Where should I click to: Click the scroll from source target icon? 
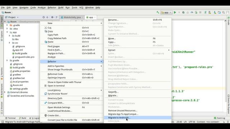click(x=43, y=17)
